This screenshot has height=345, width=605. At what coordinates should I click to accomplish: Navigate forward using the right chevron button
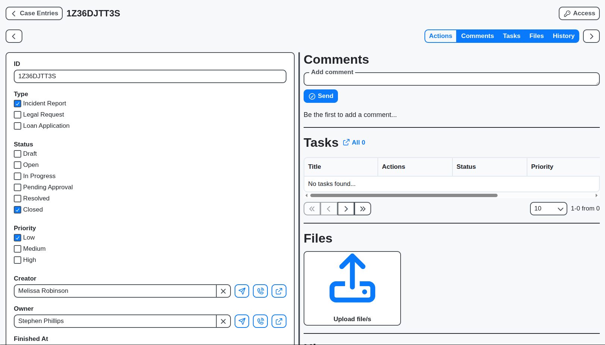click(x=591, y=36)
